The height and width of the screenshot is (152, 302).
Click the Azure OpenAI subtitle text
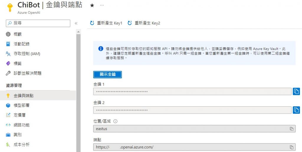(29, 12)
